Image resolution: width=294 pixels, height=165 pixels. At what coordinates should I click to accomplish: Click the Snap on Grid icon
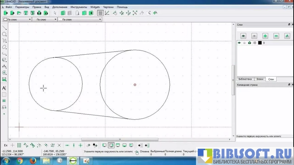(x=19, y=145)
